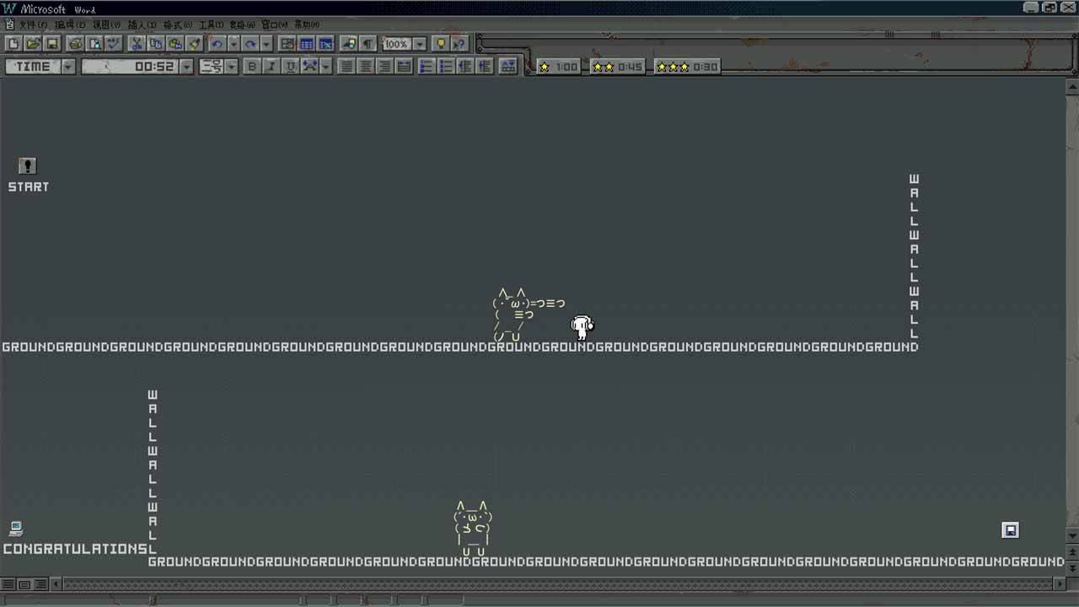Click the small white character sprite
The width and height of the screenshot is (1079, 607).
pos(582,328)
